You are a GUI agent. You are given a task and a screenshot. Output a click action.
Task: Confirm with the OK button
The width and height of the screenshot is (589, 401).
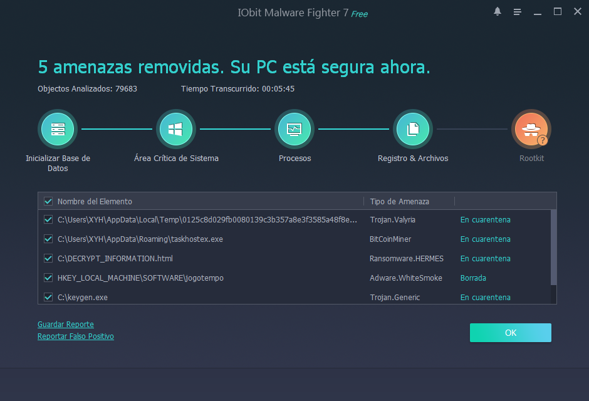[x=511, y=333]
